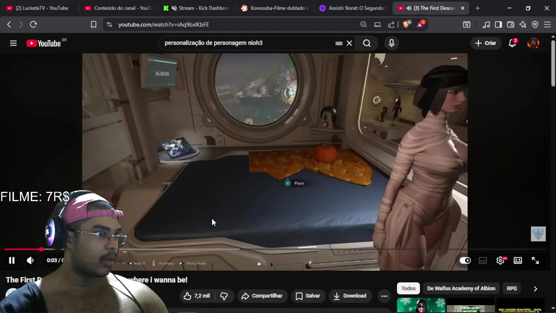
Task: Click install app icon in address bar
Action: pos(377,25)
